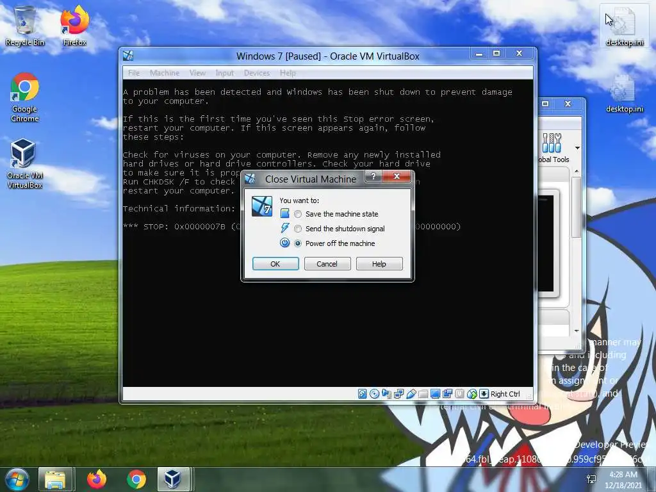
Task: Click the network tray icon
Action: pyautogui.click(x=591, y=479)
